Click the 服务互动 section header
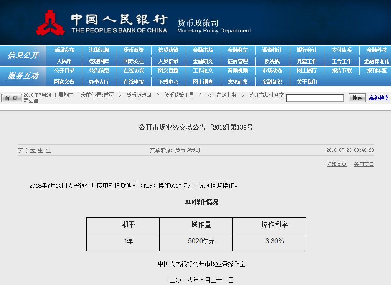The image size is (391, 285). point(23,76)
